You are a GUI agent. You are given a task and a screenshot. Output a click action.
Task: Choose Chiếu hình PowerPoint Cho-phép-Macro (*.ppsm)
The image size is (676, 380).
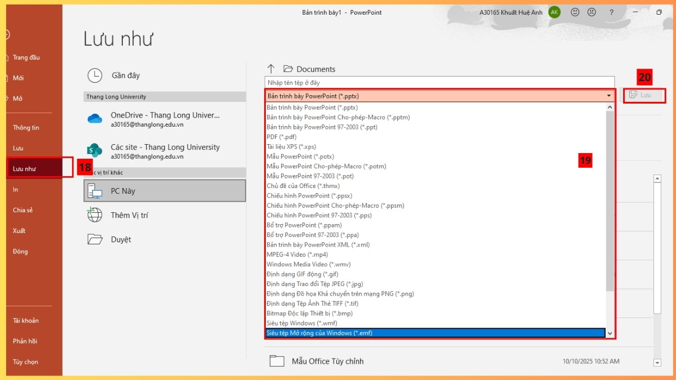[434, 205]
